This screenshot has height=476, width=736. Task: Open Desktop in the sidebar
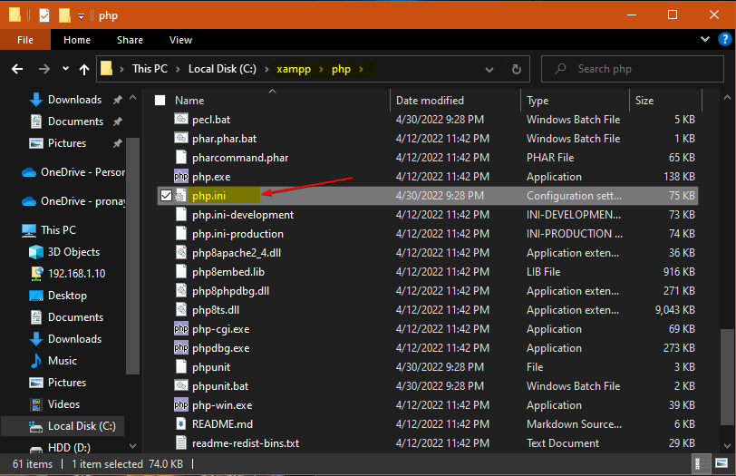pyautogui.click(x=67, y=296)
